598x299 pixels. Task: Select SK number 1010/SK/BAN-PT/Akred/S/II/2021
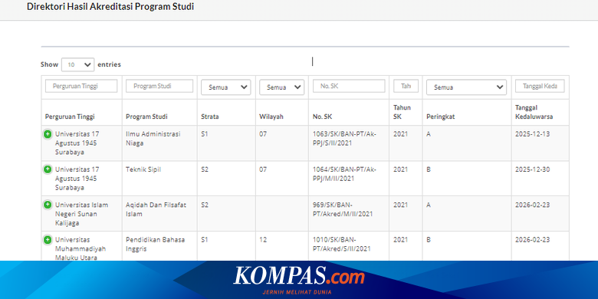[x=342, y=245]
